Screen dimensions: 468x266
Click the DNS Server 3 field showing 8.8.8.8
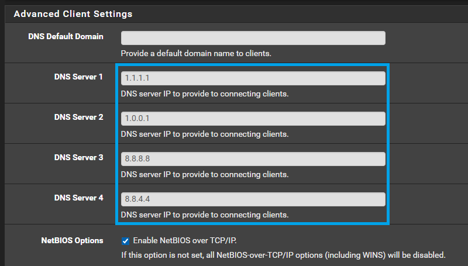pos(253,159)
